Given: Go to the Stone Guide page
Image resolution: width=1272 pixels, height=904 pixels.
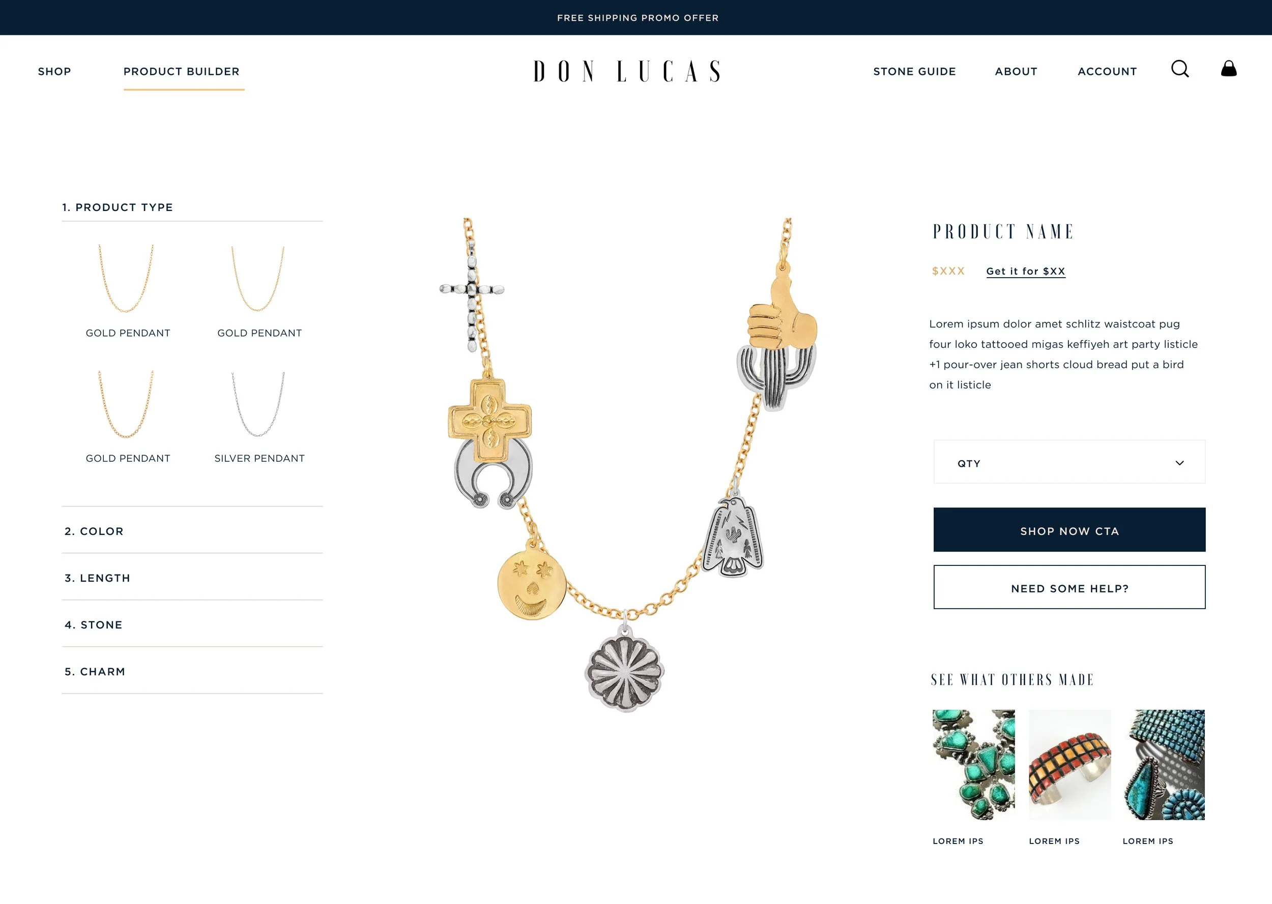Looking at the screenshot, I should (x=914, y=71).
